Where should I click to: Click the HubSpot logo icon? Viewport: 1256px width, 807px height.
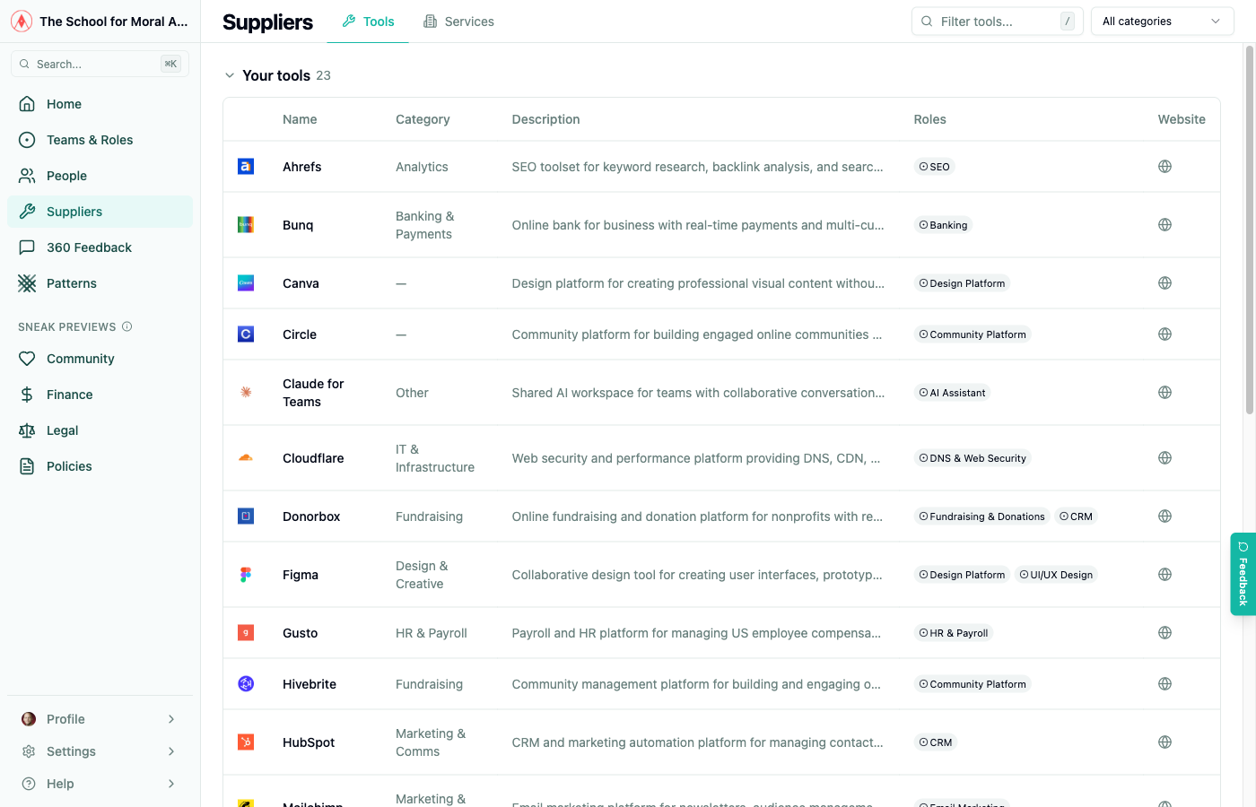tap(246, 742)
